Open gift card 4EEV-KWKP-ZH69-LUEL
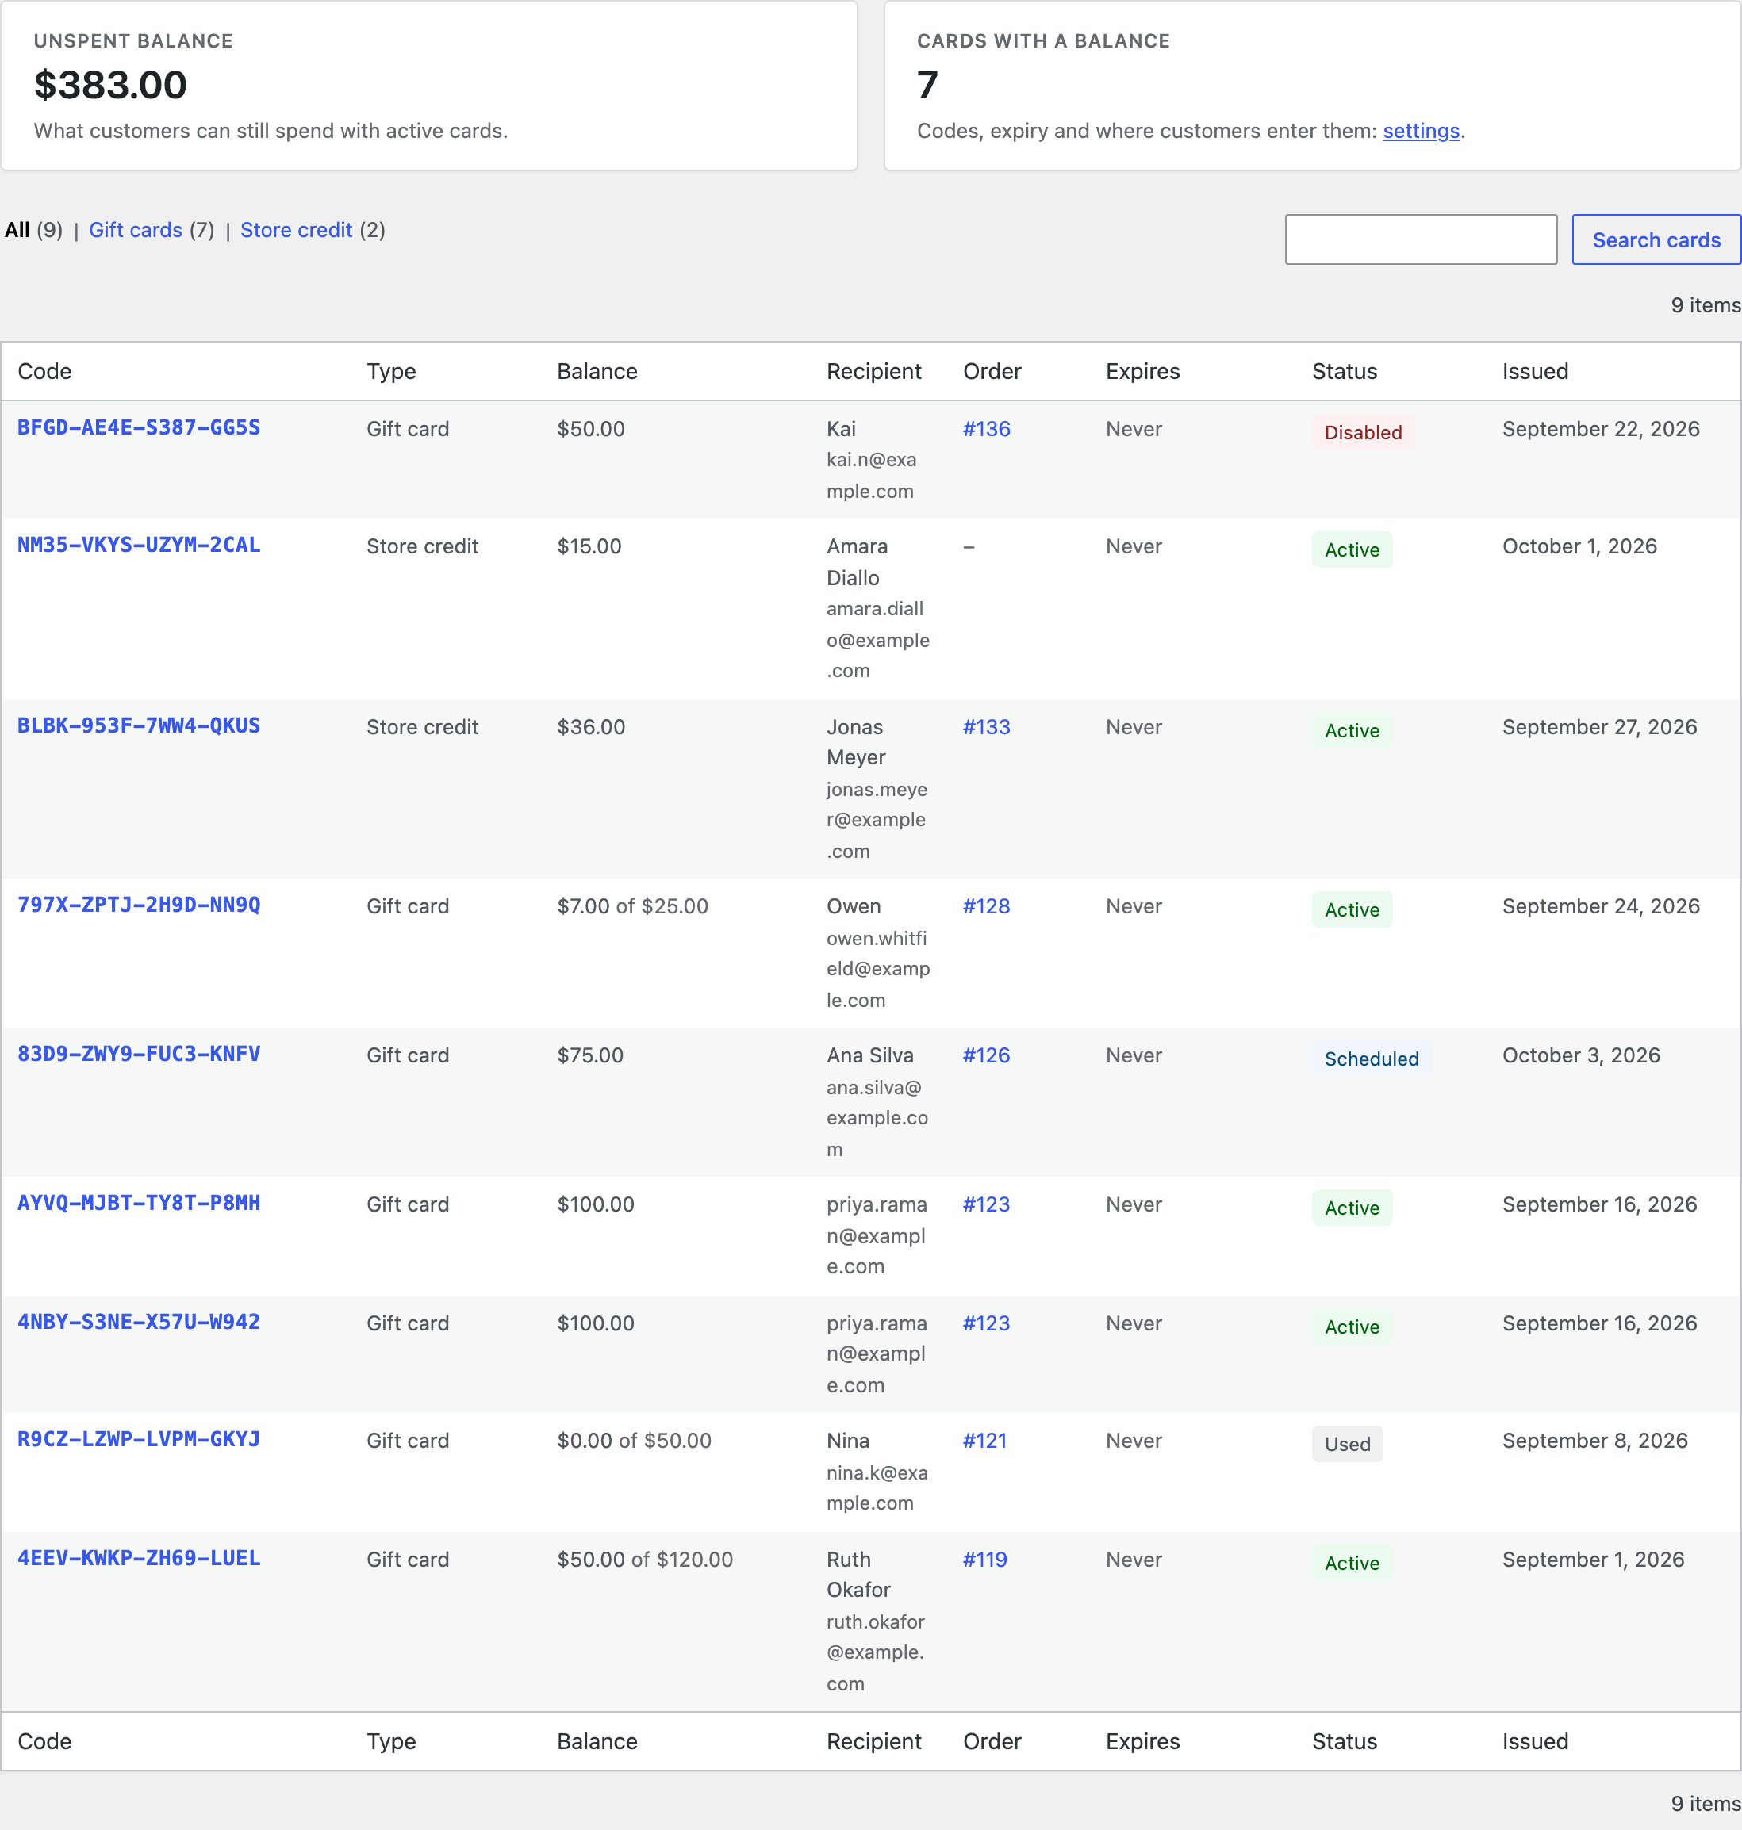Viewport: 1742px width, 1830px height. click(x=138, y=1558)
